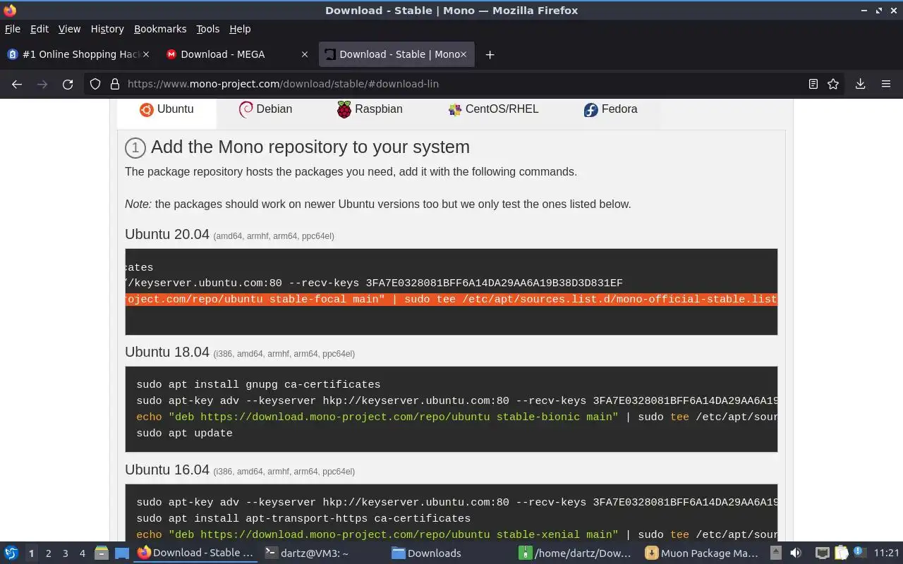Image resolution: width=903 pixels, height=564 pixels.
Task: Open the Firefox downloads panel
Action: (x=860, y=84)
